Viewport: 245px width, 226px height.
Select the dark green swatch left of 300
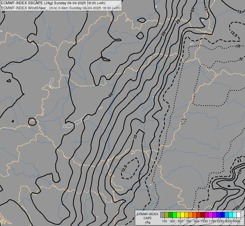click(170, 215)
